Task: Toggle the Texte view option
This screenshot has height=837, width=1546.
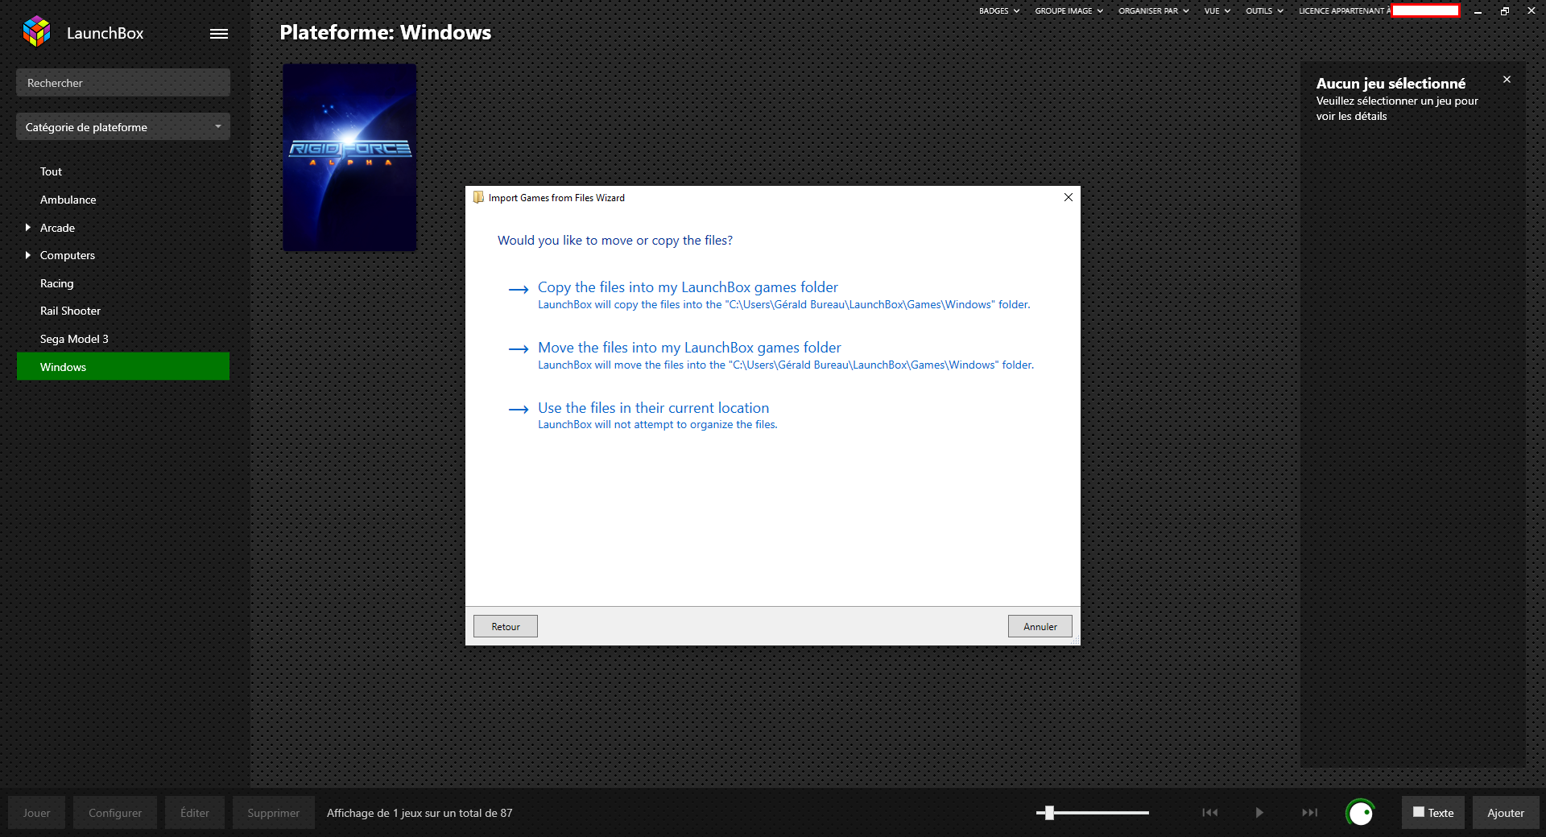Action: [1433, 813]
